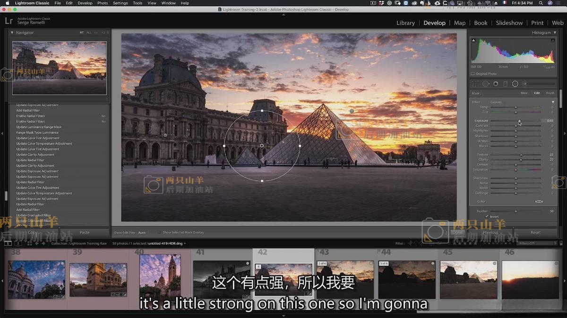Enable Show Selected Mask Overlay checkbox
The width and height of the screenshot is (567, 318).
click(x=159, y=233)
